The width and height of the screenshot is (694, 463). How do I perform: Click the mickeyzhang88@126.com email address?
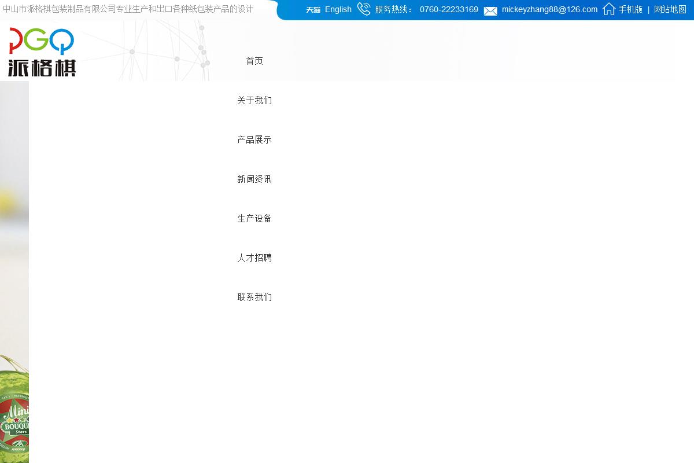click(549, 10)
